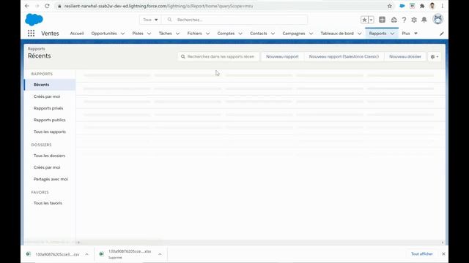Open the Tous search scope dropdown
469x263 pixels.
[x=150, y=20]
